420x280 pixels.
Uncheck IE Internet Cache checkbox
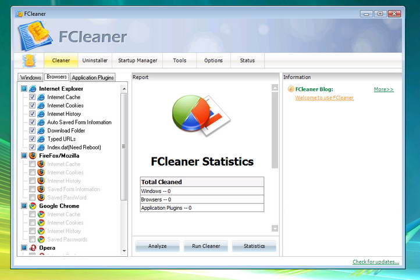point(32,97)
